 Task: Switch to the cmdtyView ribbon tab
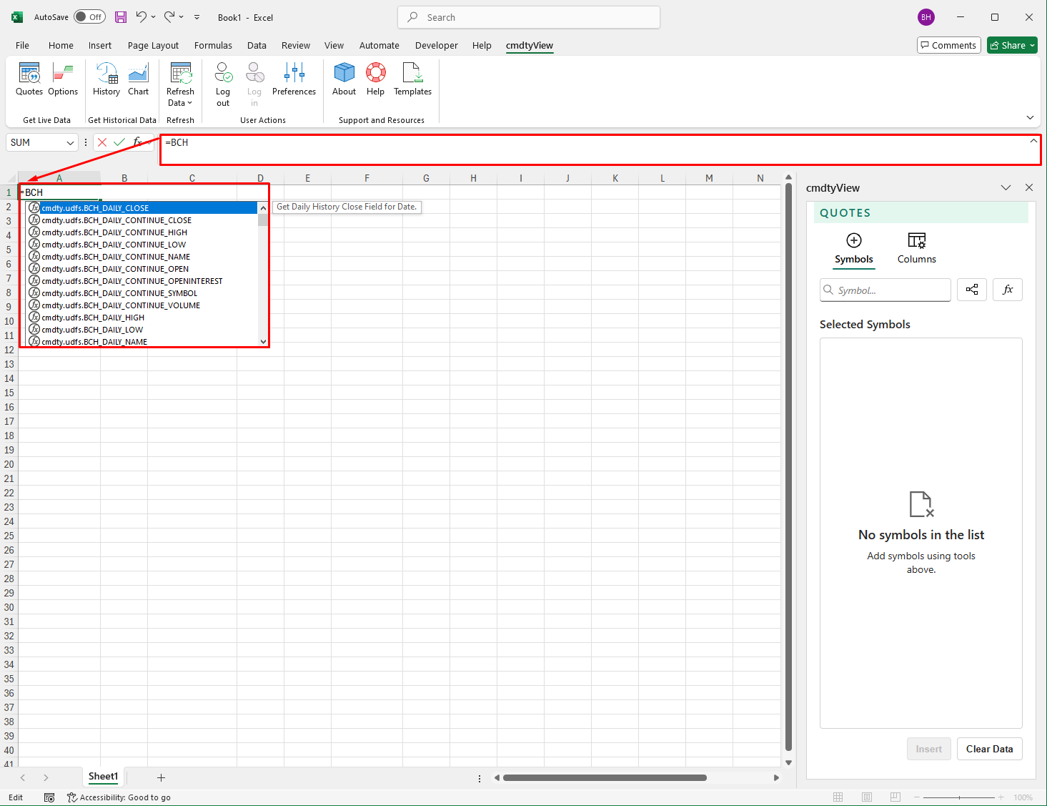coord(529,45)
